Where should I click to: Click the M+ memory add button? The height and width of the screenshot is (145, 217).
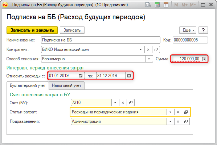click(x=184, y=5)
